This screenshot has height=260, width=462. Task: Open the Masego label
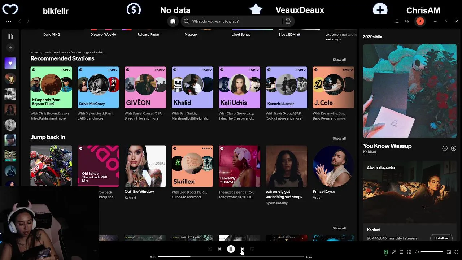click(x=191, y=35)
